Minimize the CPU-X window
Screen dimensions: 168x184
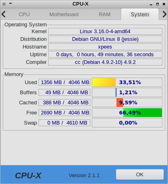[151, 5]
